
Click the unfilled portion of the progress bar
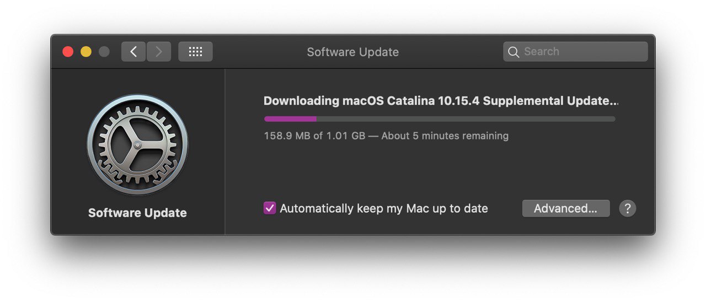point(466,118)
